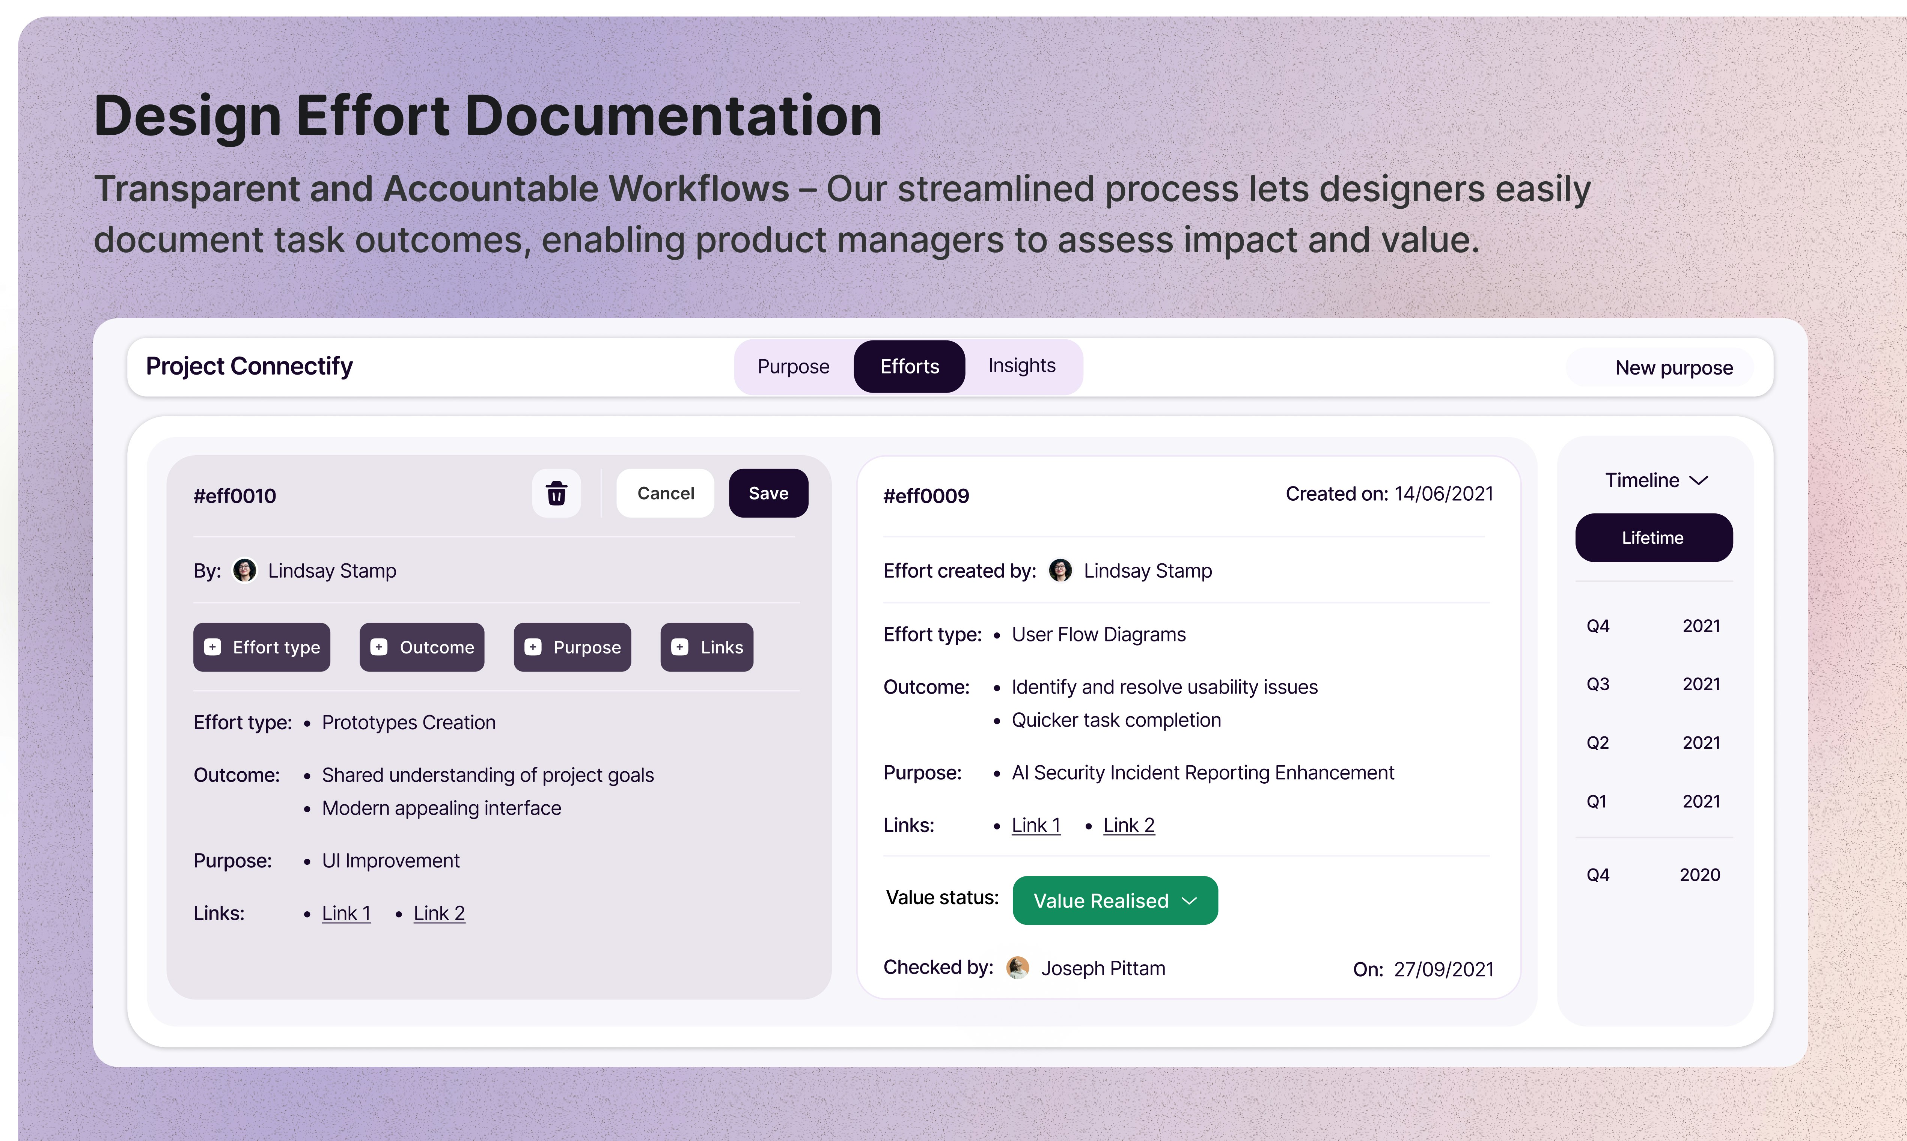1907x1141 pixels.
Task: Click Joseph Pittam's name
Action: tap(1103, 968)
